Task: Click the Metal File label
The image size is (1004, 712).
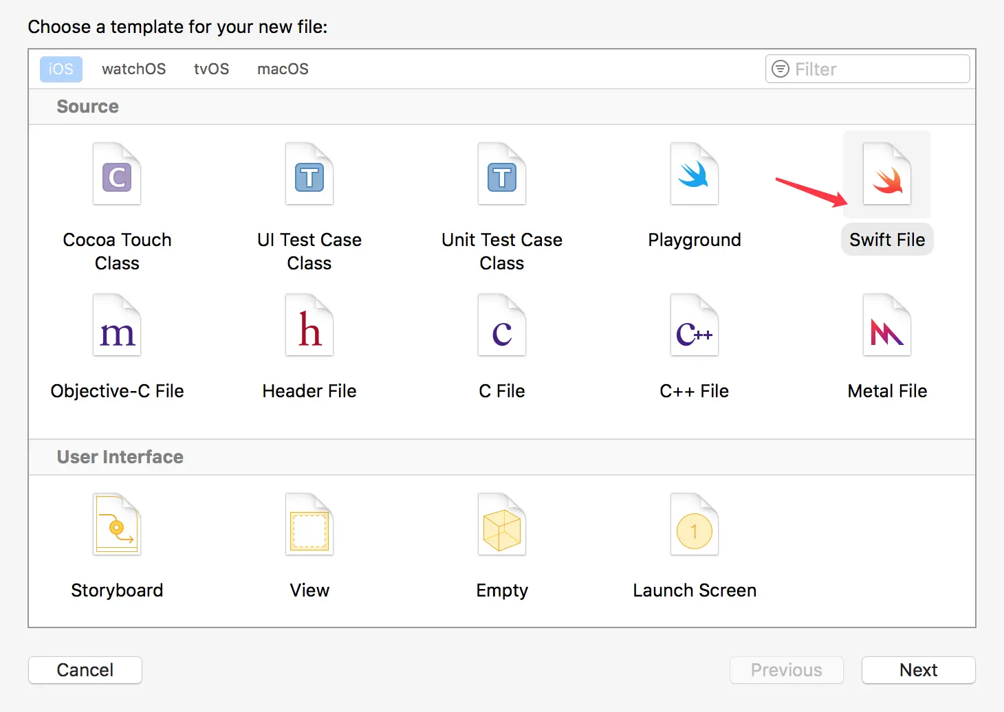Action: click(x=887, y=391)
